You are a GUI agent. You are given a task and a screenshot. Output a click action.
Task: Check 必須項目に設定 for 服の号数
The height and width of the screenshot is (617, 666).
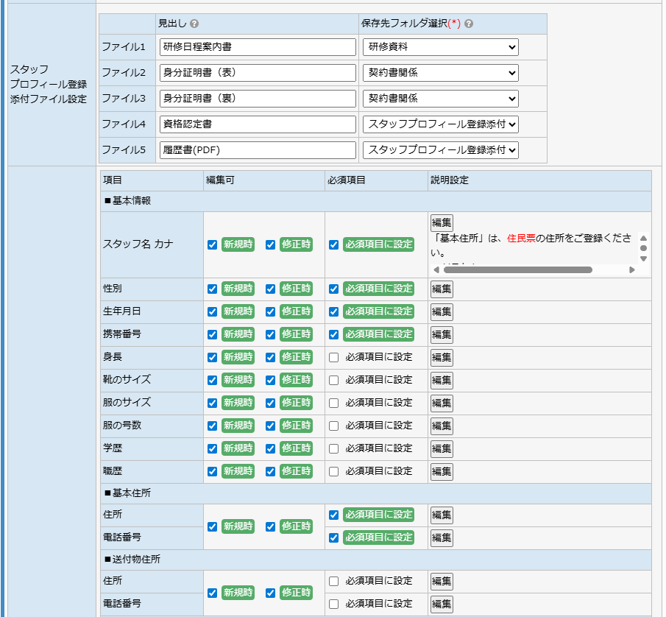coord(334,426)
